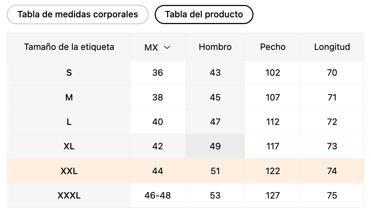Click the highlighted XXL size label
This screenshot has height=213, width=371.
pyautogui.click(x=69, y=171)
